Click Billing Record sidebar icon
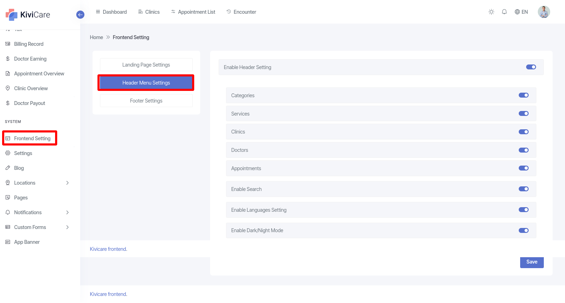 (8, 44)
